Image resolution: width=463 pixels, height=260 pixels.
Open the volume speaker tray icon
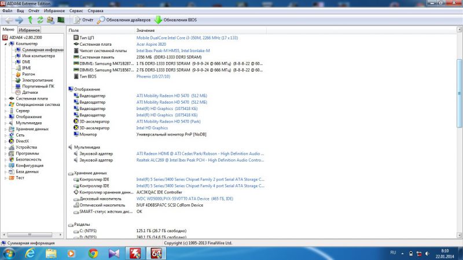427,254
